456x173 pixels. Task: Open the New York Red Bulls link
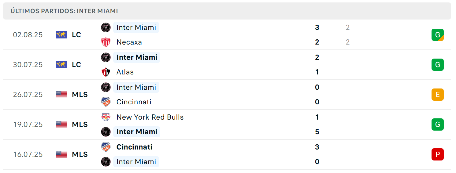(150, 117)
